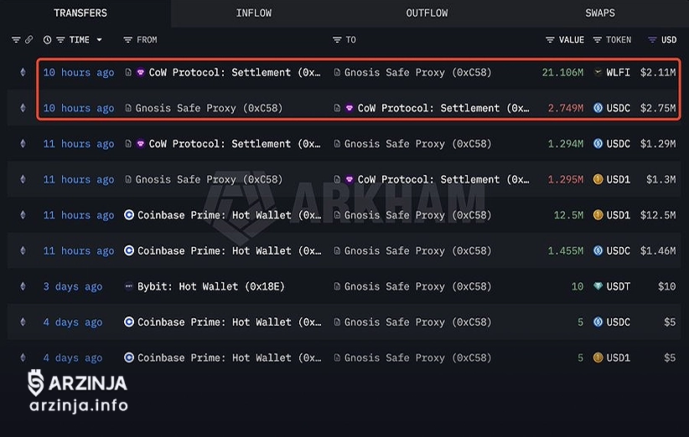The width and height of the screenshot is (689, 437).
Task: Expand the TIME sort dropdown arrow
Action: (99, 39)
